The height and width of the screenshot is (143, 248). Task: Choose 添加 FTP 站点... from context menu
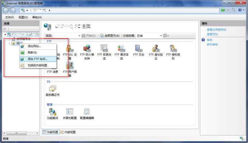click(x=38, y=59)
